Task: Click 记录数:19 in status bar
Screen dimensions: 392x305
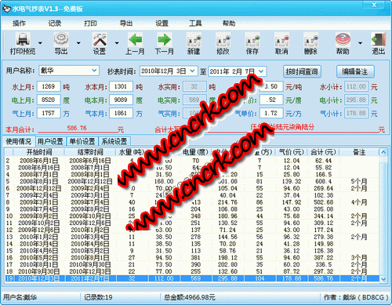Action: pyautogui.click(x=98, y=297)
